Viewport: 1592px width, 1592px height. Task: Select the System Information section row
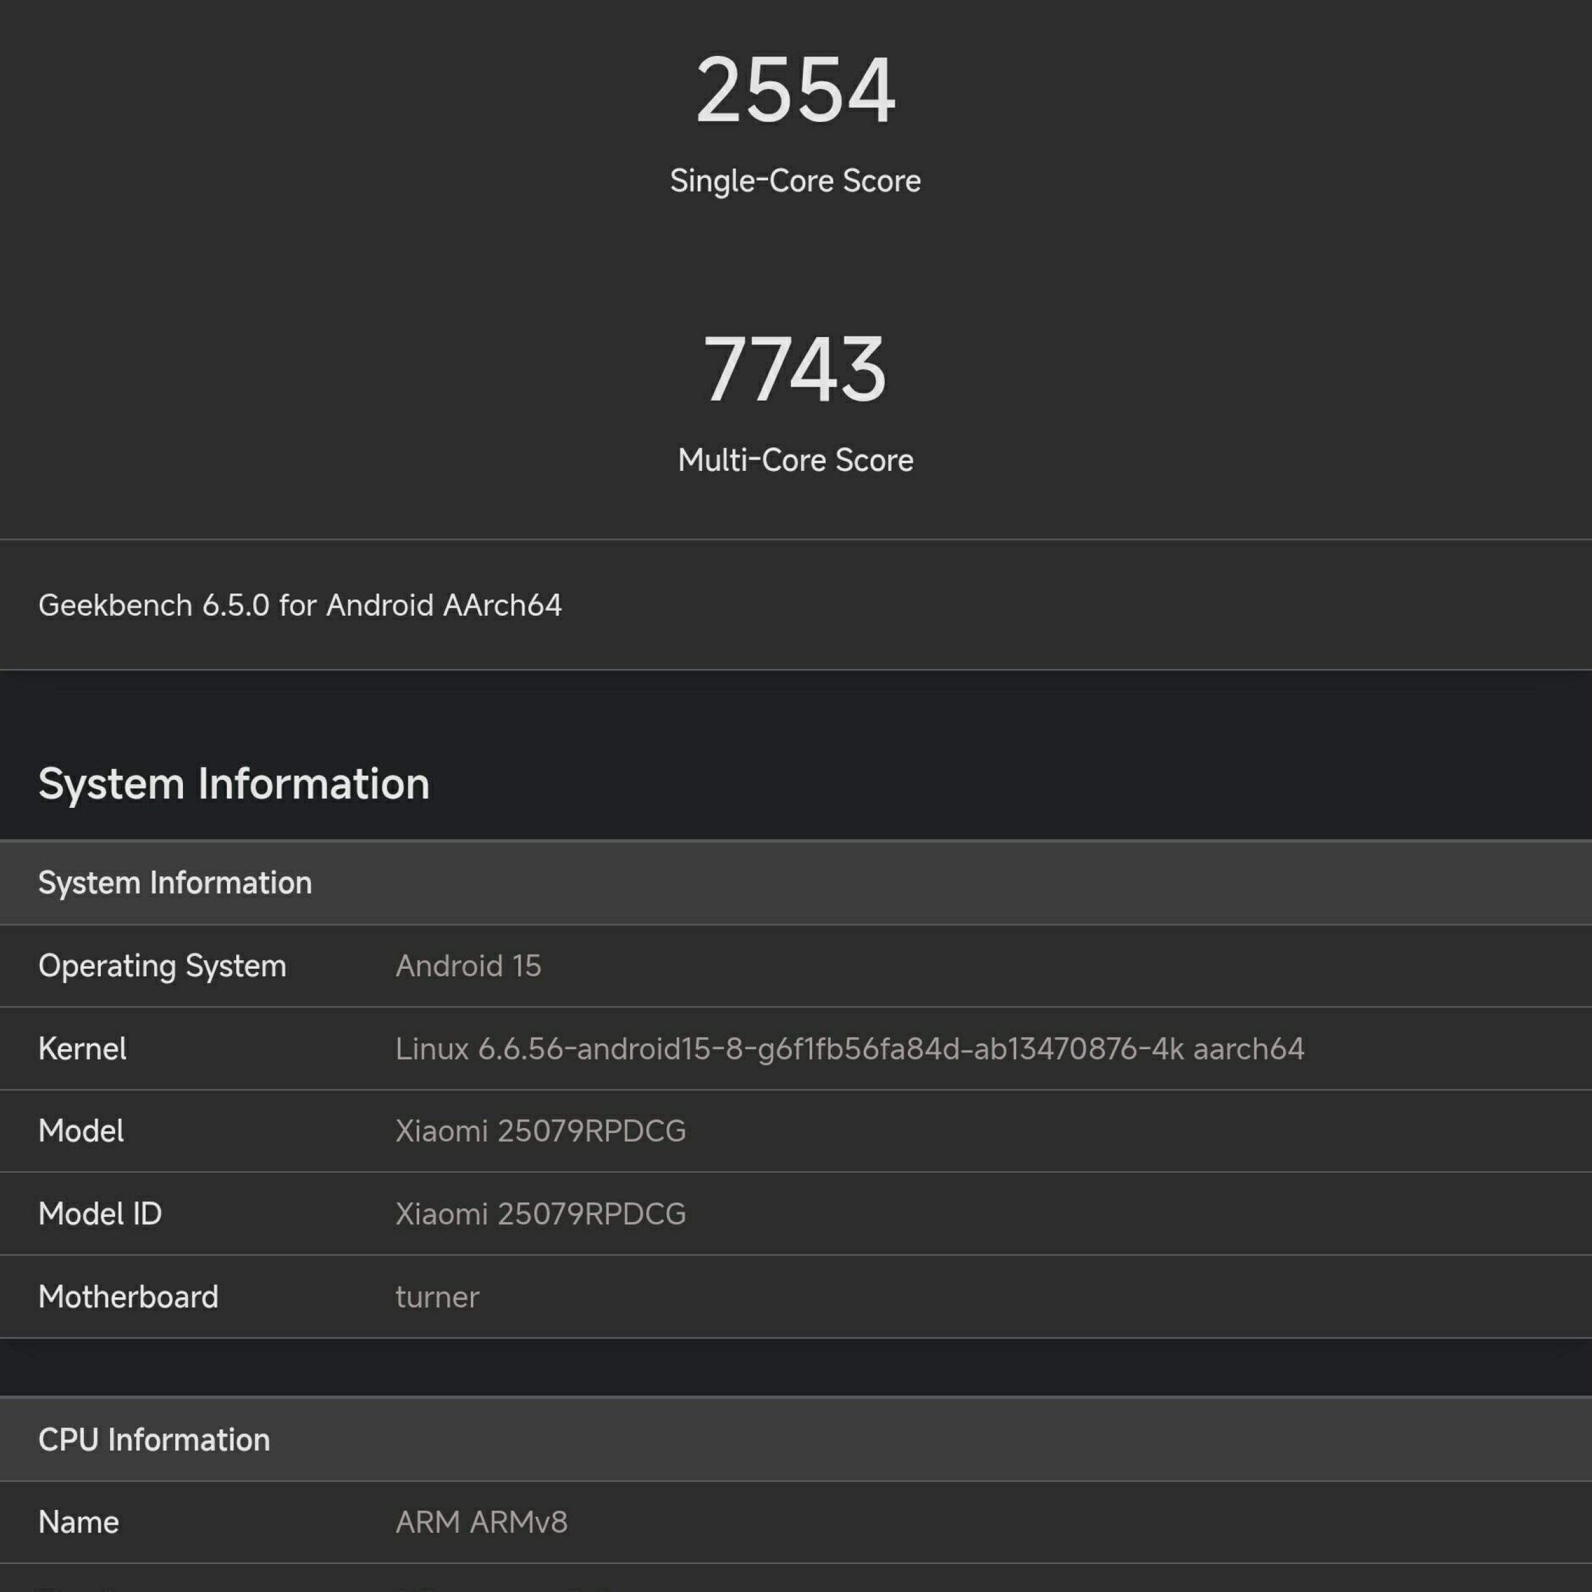pos(175,882)
